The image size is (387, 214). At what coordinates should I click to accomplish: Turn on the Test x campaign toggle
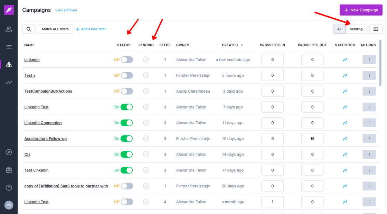(x=126, y=75)
